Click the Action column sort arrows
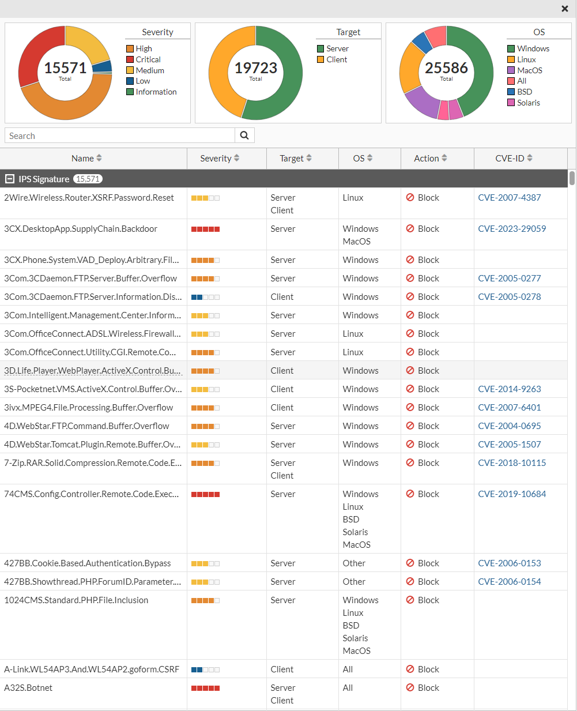This screenshot has height=711, width=577. point(443,158)
